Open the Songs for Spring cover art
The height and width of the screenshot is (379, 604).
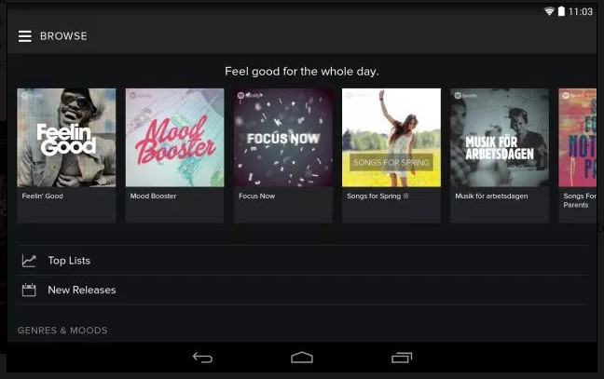tap(391, 138)
